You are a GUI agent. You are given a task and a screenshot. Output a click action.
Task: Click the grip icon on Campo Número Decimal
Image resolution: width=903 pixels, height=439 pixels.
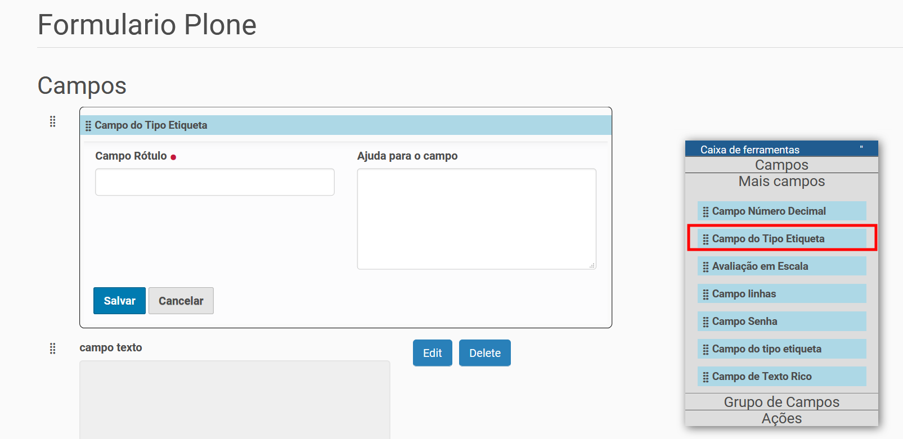(706, 212)
